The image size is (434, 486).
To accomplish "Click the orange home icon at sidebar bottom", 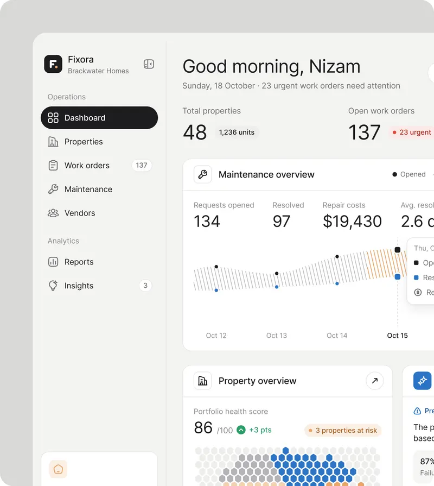I will pos(58,469).
